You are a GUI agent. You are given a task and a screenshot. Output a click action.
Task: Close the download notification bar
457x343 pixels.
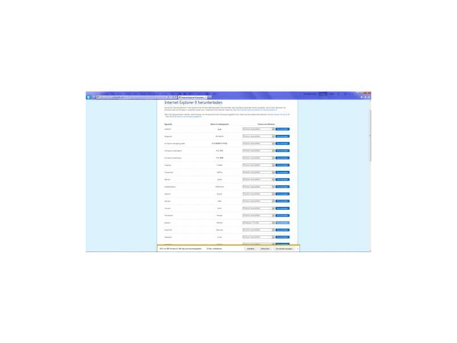coord(298,249)
